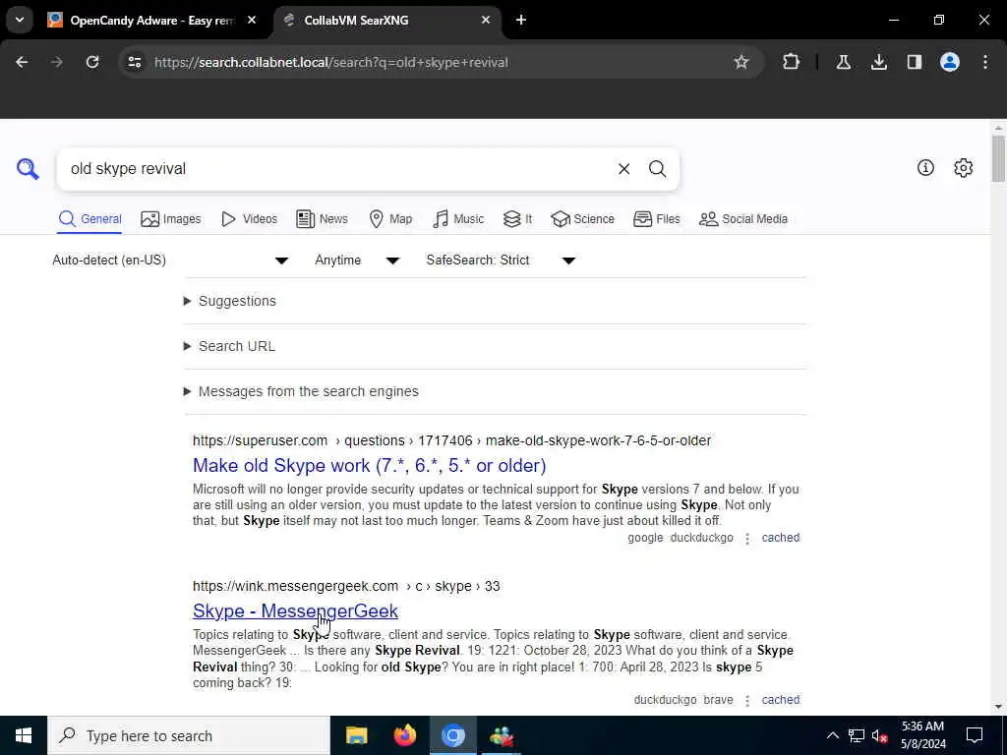
Task: Open Firefox from the taskbar
Action: point(404,735)
